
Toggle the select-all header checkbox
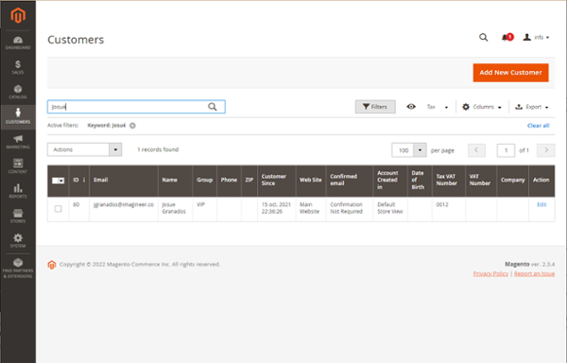(56, 181)
